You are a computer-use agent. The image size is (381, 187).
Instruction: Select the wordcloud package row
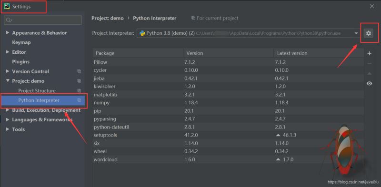(228, 159)
